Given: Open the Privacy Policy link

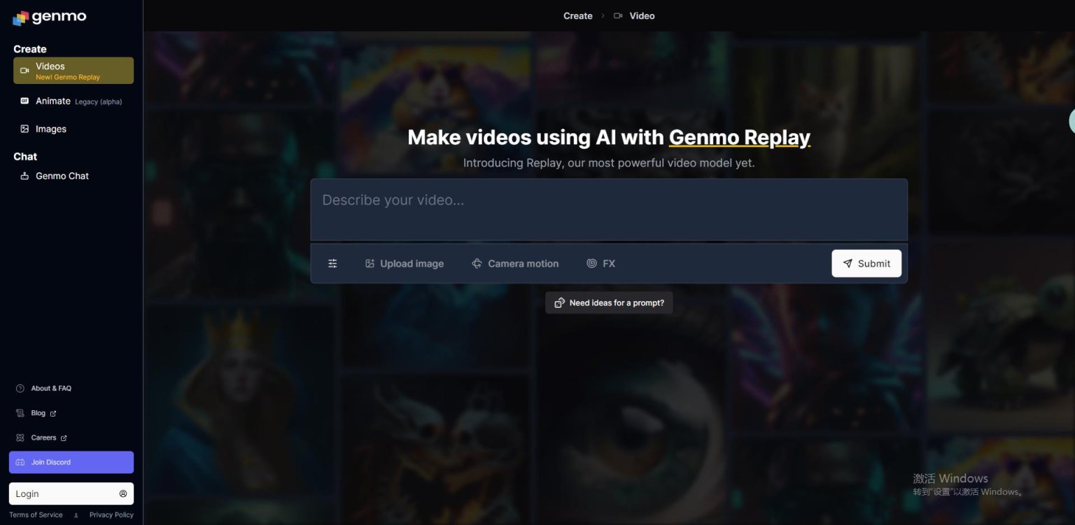Looking at the screenshot, I should pyautogui.click(x=111, y=515).
